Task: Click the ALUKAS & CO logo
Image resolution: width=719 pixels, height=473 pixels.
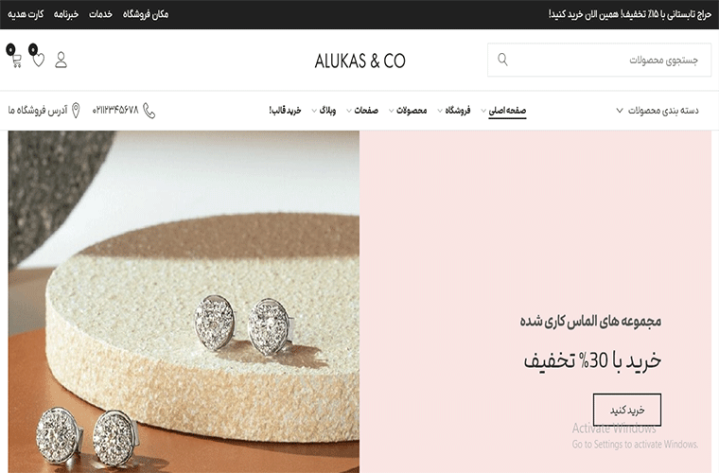Action: pyautogui.click(x=359, y=61)
